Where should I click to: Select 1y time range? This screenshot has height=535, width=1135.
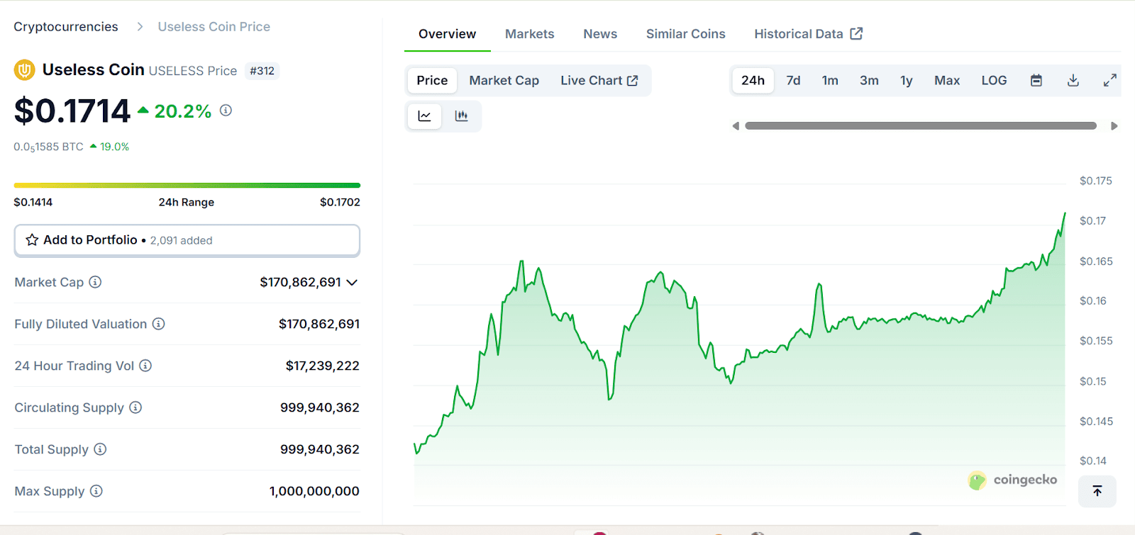pos(907,81)
